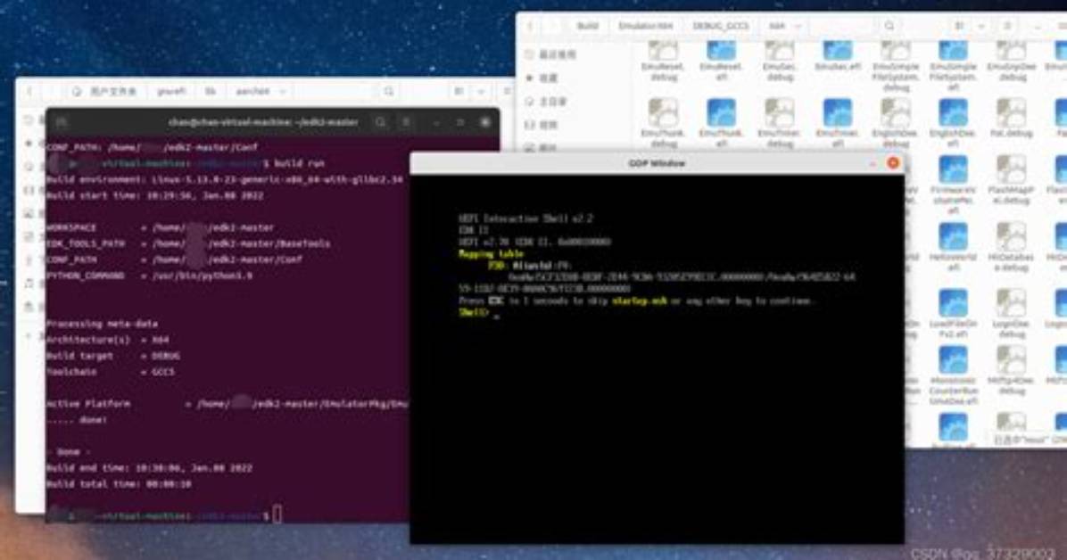Go to Build in the path bar

coord(588,26)
